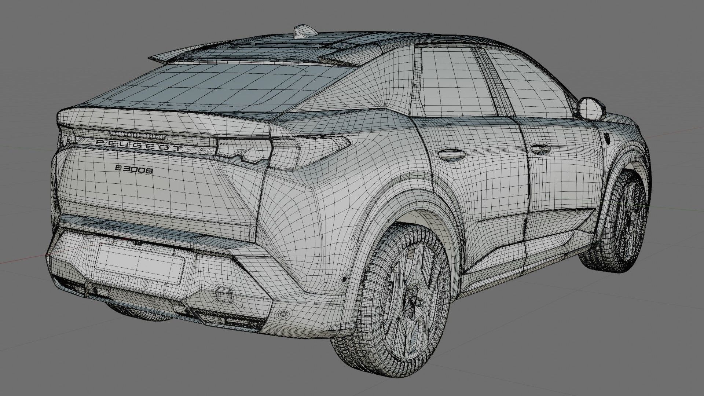The width and height of the screenshot is (704, 396).
Task: Click the PEUGEOT lettering on the tailgate
Action: coord(139,145)
